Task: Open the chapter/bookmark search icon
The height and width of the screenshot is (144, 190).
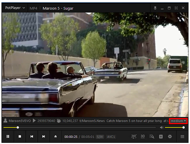Action: (152, 136)
